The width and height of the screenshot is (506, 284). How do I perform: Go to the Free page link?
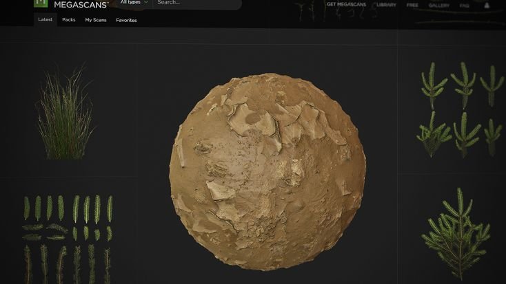click(x=412, y=5)
